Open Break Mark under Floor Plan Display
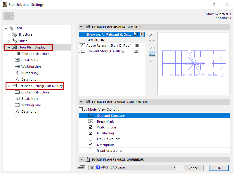Screen dimensions: 234x174 [30, 60]
